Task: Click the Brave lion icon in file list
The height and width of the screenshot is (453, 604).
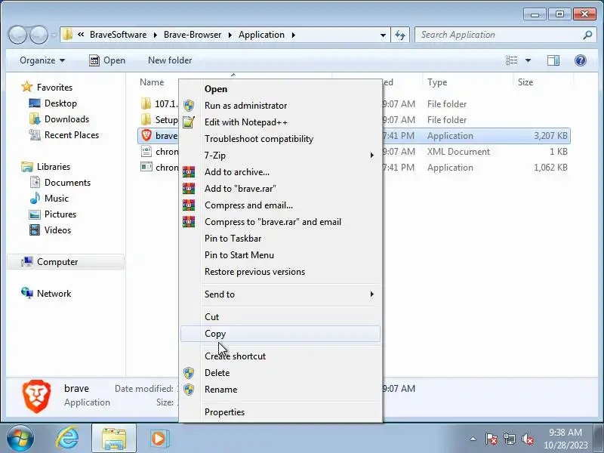Action: [x=146, y=136]
